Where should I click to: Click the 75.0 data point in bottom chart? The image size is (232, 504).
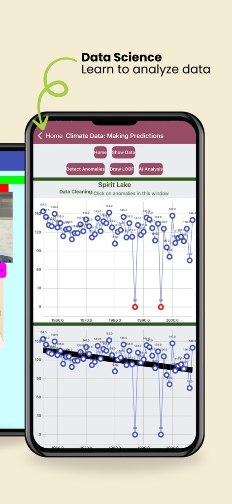[x=190, y=388]
